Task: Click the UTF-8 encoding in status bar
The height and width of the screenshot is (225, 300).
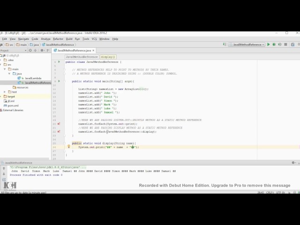Action: tap(280, 192)
